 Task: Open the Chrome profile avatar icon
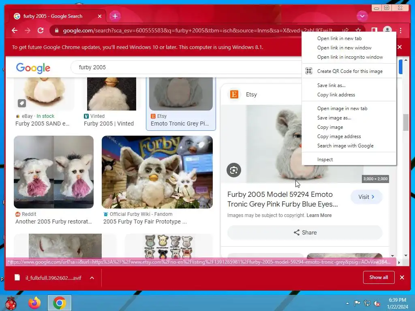387,30
